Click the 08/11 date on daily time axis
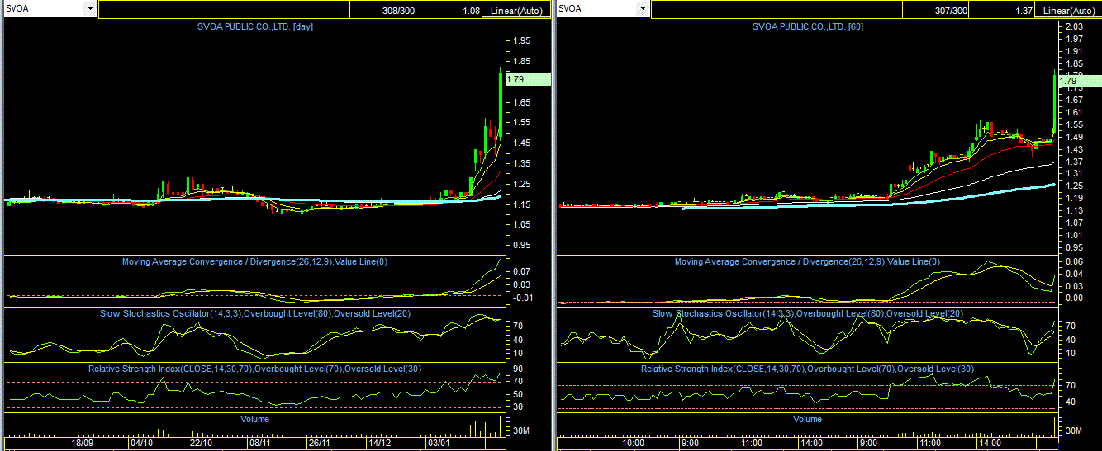This screenshot has width=1102, height=451. point(260,443)
